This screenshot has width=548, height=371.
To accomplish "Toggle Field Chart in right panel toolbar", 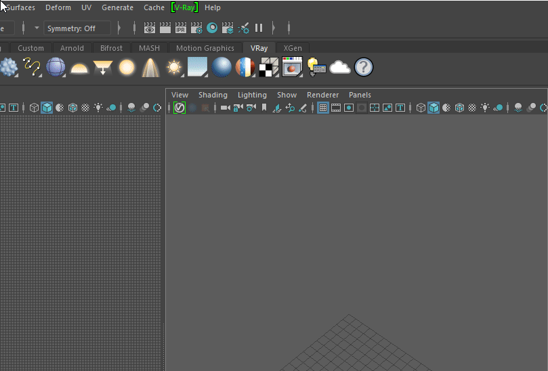I will 375,108.
